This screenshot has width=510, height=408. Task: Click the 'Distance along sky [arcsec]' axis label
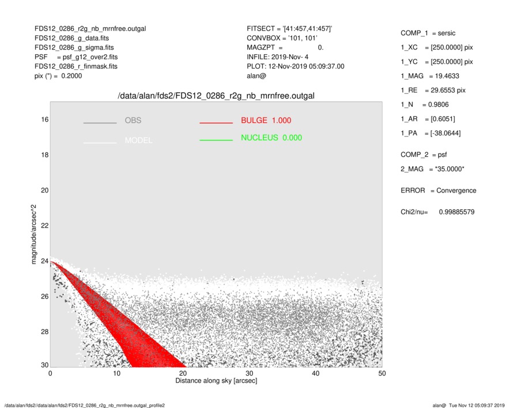point(216,381)
